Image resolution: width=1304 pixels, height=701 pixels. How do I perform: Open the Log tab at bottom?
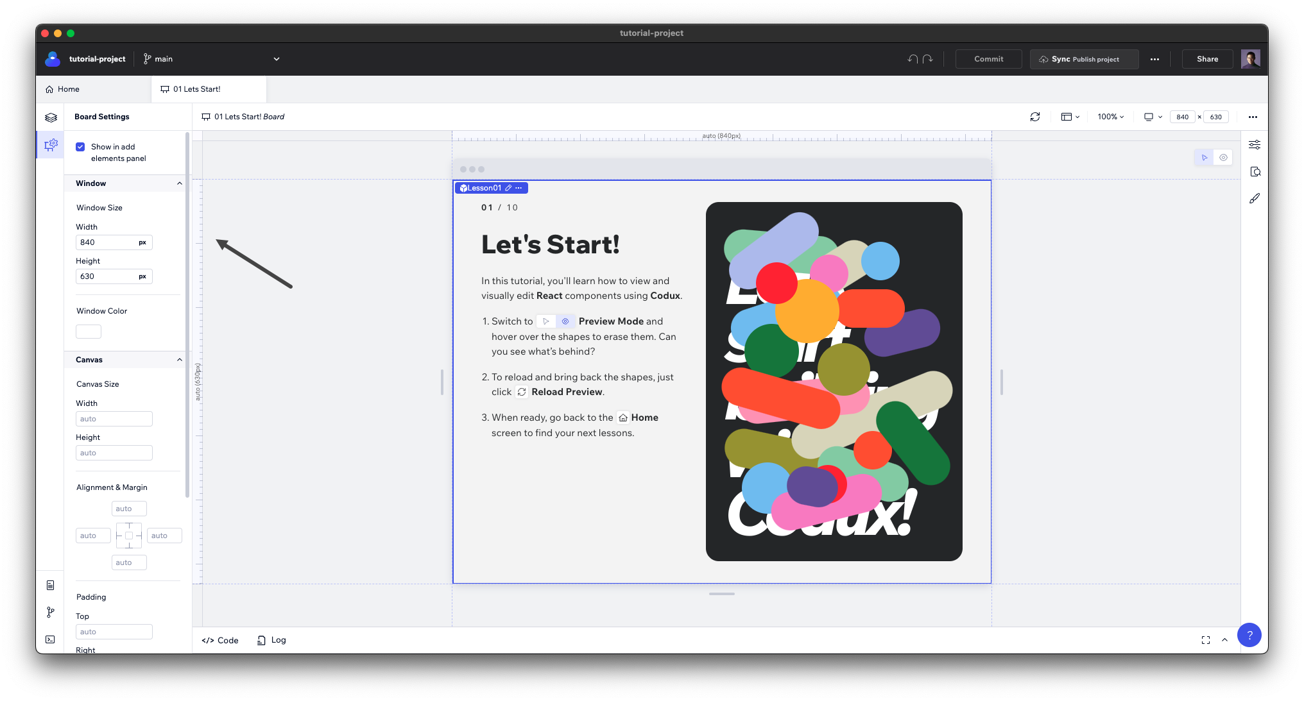(271, 640)
